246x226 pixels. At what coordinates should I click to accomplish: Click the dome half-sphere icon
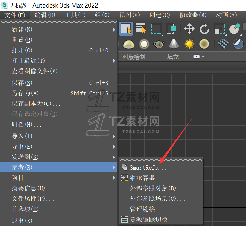point(129,44)
